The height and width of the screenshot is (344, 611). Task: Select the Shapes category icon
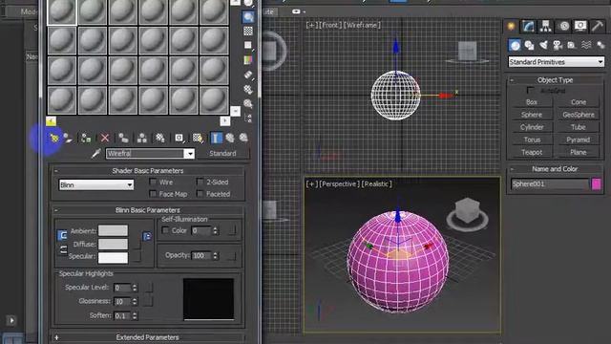pyautogui.click(x=529, y=45)
